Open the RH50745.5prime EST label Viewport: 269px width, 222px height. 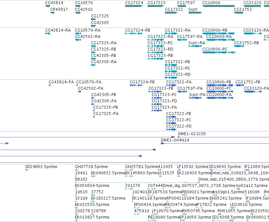coord(199,211)
